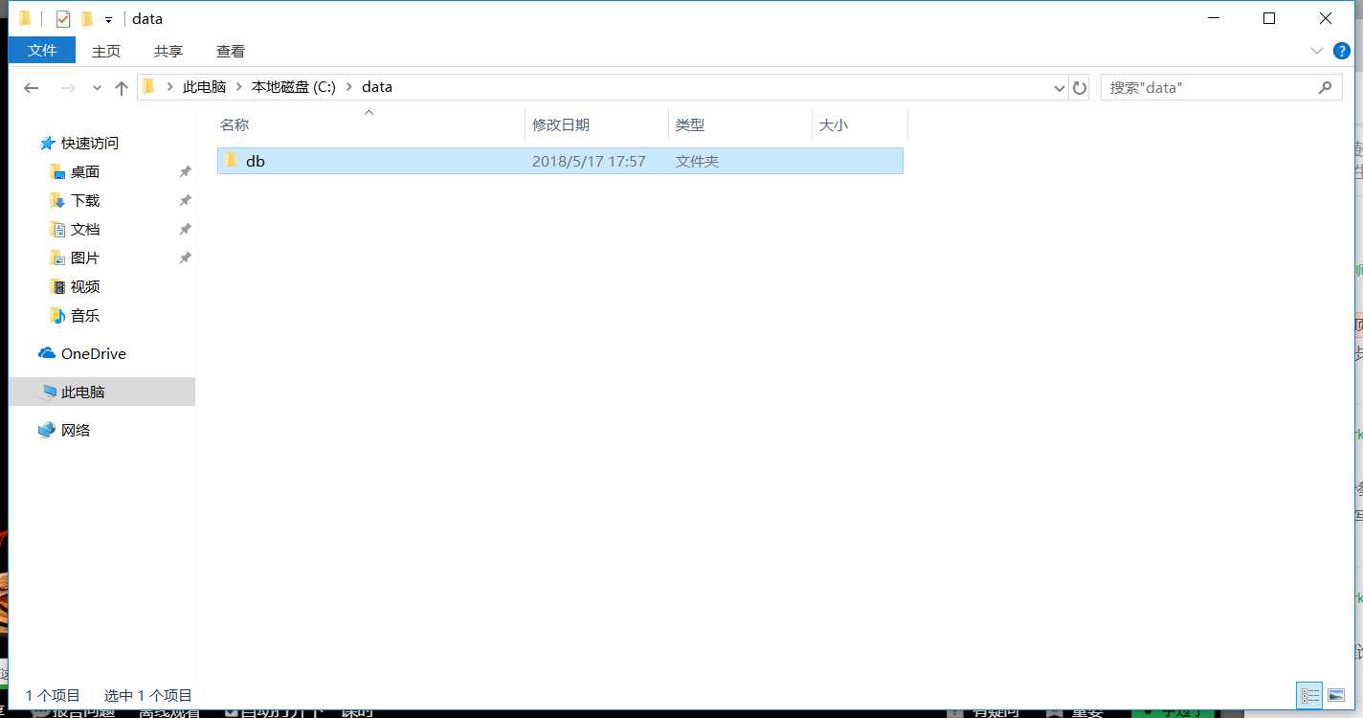
Task: Click 此电脑 in the address bar
Action: pos(204,87)
